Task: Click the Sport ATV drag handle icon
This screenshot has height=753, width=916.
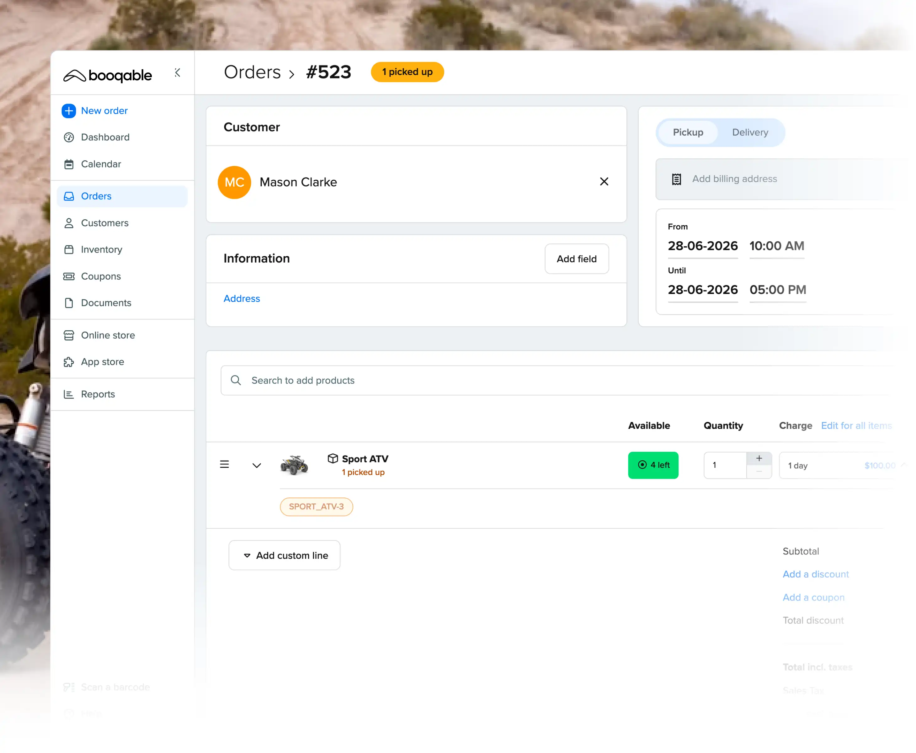Action: pos(224,465)
